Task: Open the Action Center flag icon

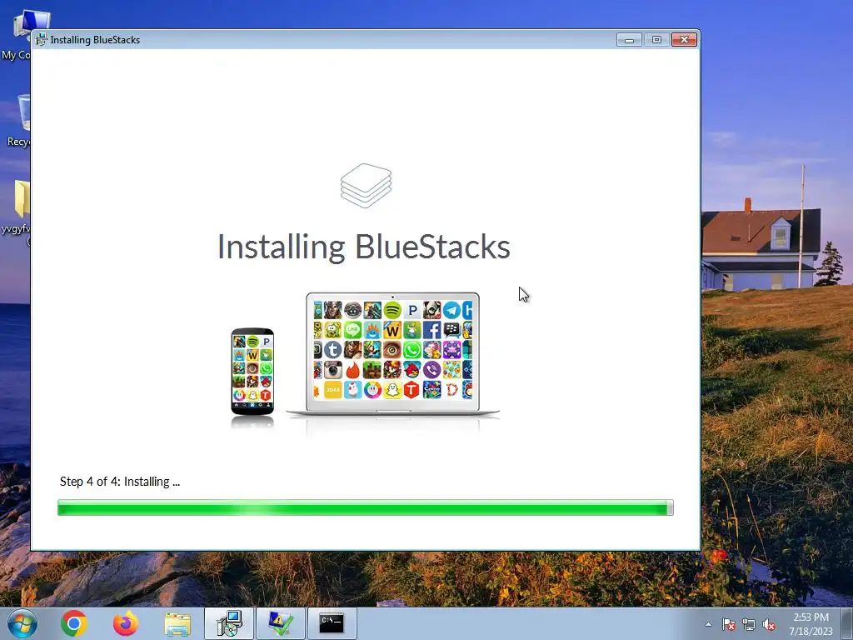Action: click(x=728, y=624)
